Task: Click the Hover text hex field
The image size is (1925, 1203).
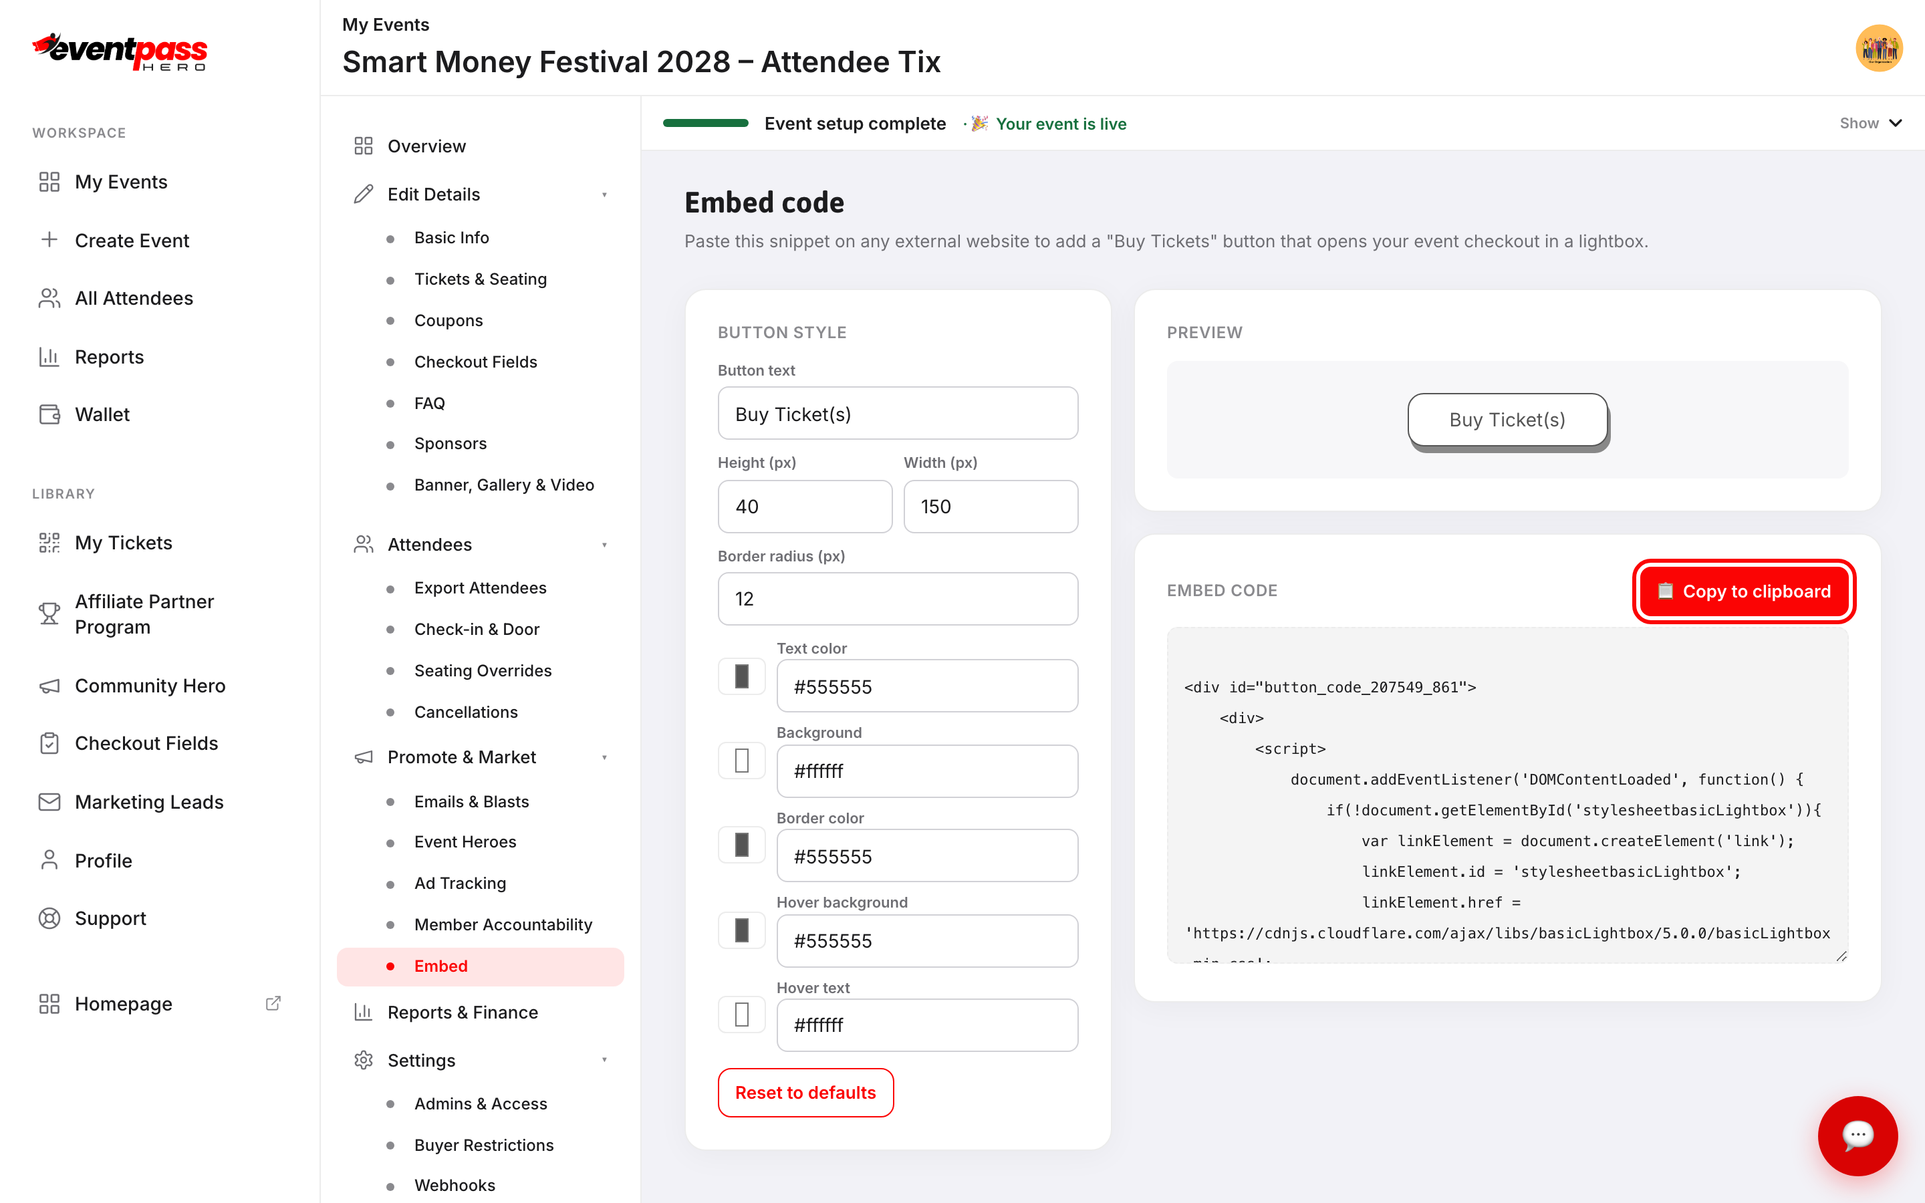Action: pos(926,1025)
